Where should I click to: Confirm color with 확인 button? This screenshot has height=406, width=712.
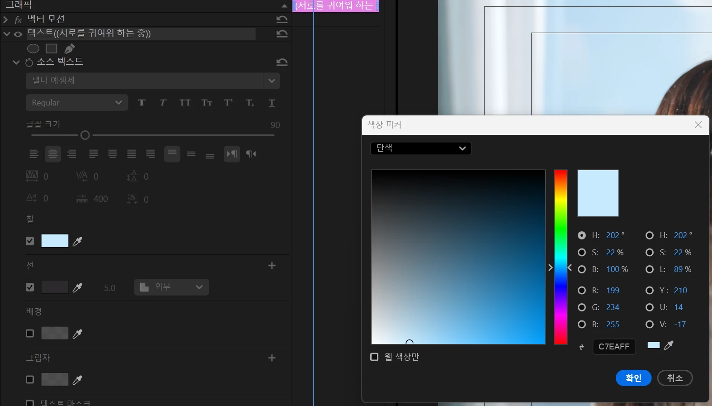[x=633, y=378]
